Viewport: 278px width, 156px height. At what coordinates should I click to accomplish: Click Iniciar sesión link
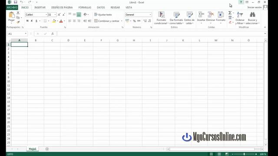click(255, 7)
